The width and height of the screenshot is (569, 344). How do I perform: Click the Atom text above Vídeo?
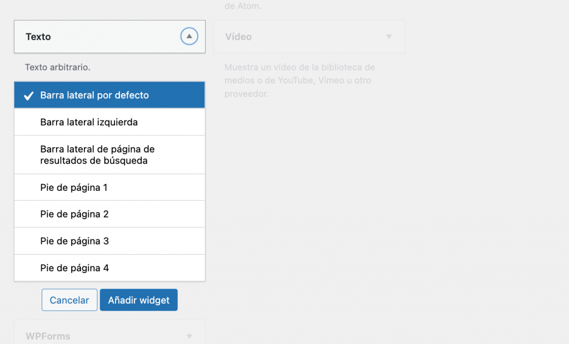tap(243, 6)
